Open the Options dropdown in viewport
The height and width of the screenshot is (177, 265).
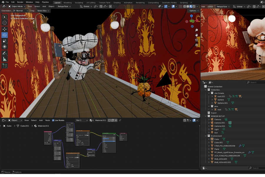pos(194,11)
